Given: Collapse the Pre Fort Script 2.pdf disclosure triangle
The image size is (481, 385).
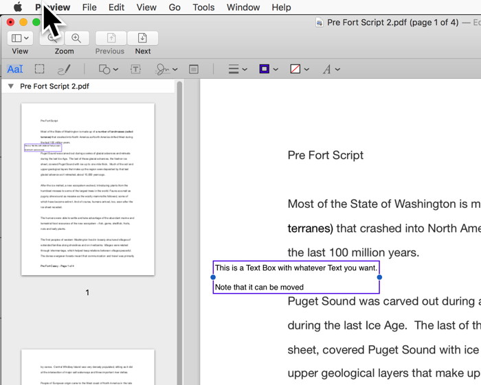Looking at the screenshot, I should pyautogui.click(x=10, y=87).
